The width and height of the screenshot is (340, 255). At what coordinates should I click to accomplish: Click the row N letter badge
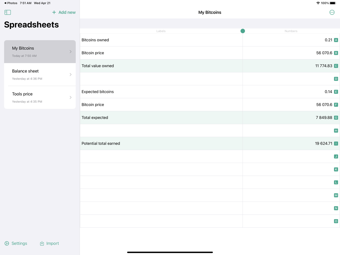(336, 208)
